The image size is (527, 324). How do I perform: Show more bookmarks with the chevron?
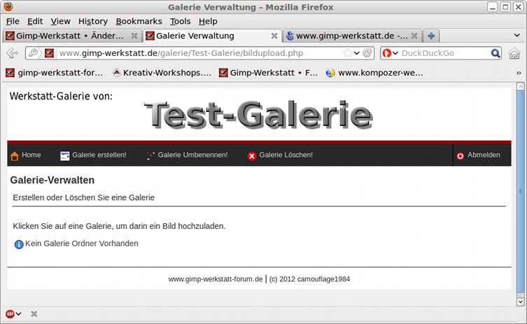519,73
